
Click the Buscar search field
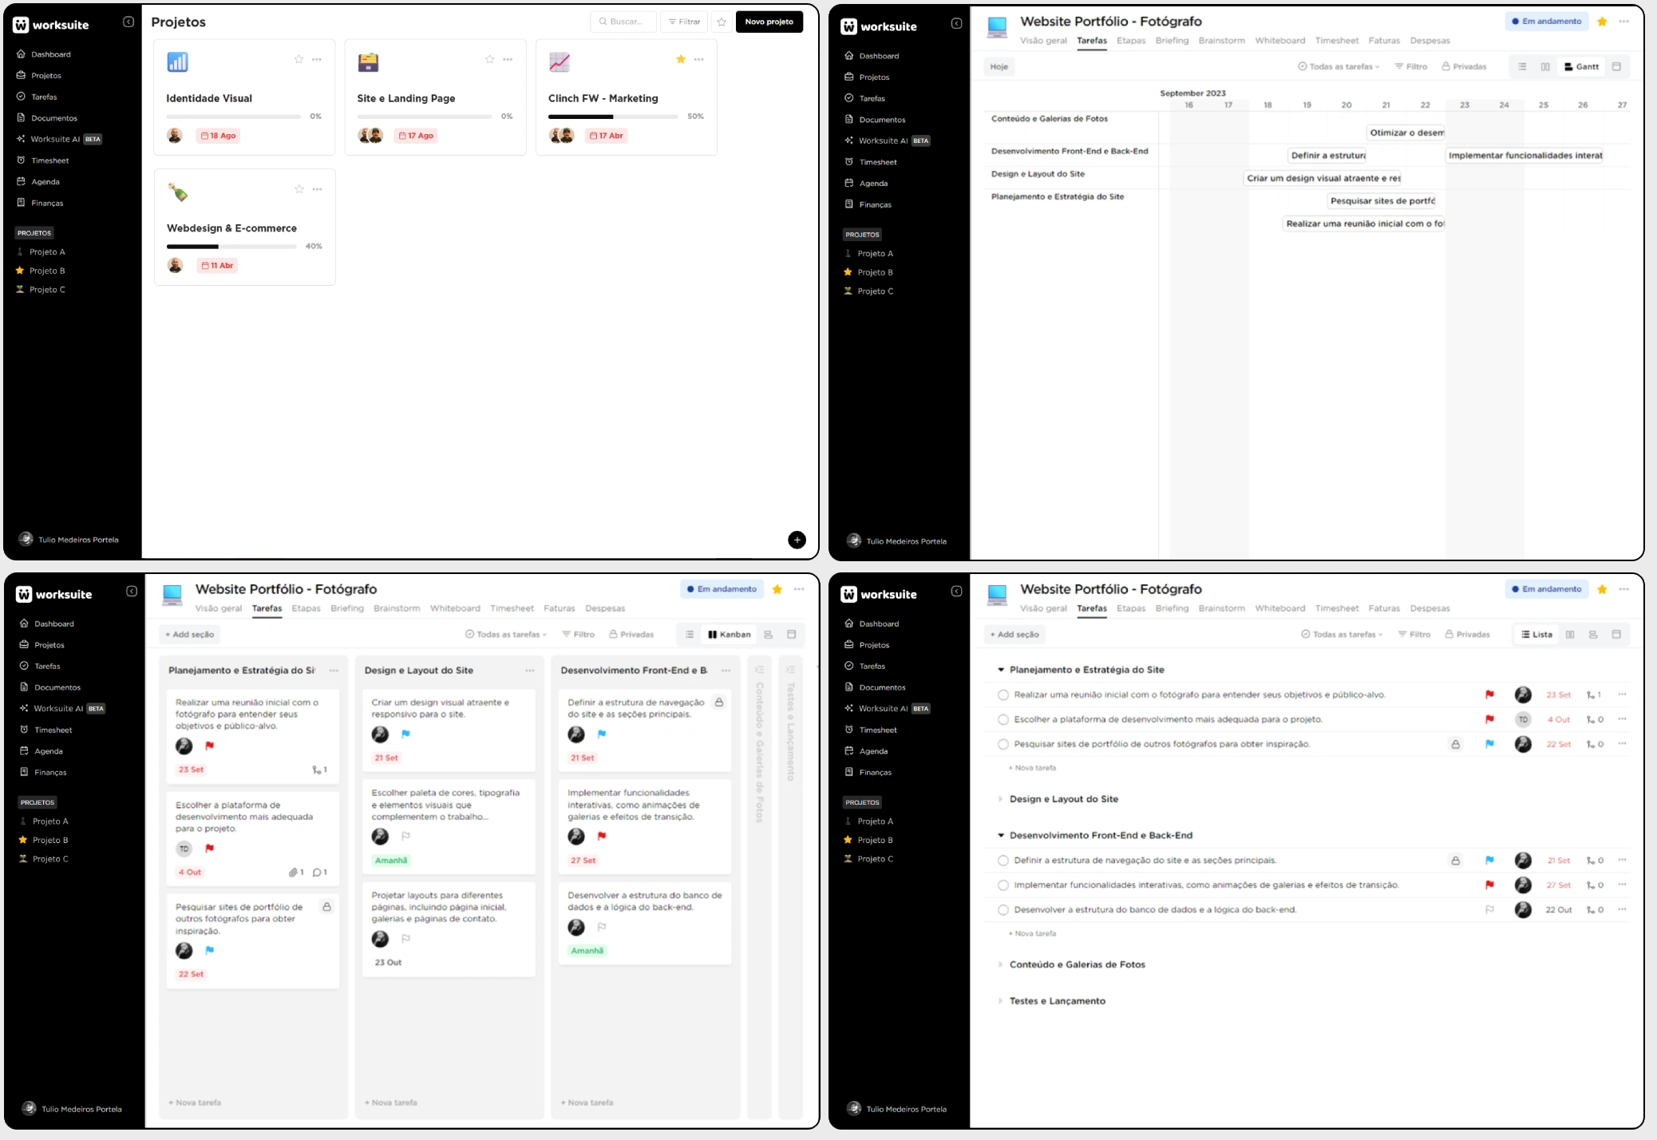[x=624, y=22]
